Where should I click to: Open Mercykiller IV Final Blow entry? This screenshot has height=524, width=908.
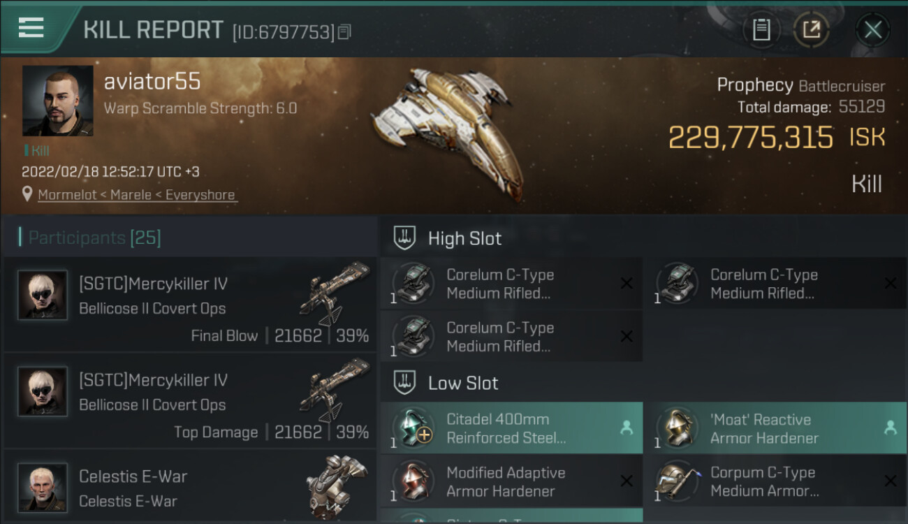coord(190,305)
